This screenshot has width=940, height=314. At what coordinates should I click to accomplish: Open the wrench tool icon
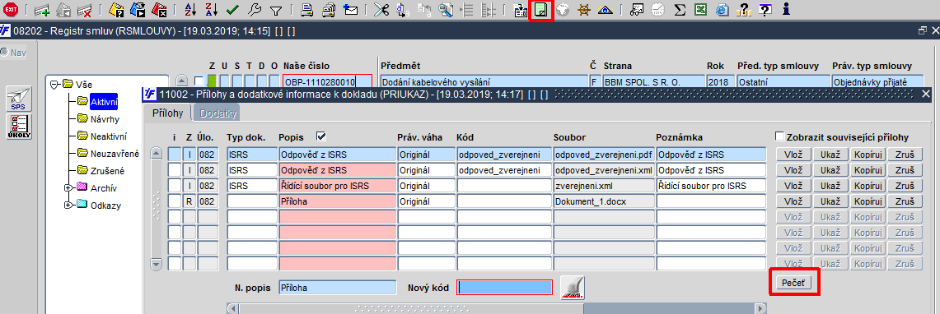(x=254, y=10)
